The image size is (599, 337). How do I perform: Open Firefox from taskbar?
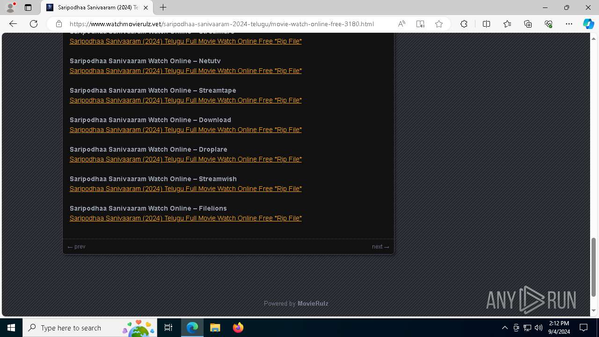[238, 328]
